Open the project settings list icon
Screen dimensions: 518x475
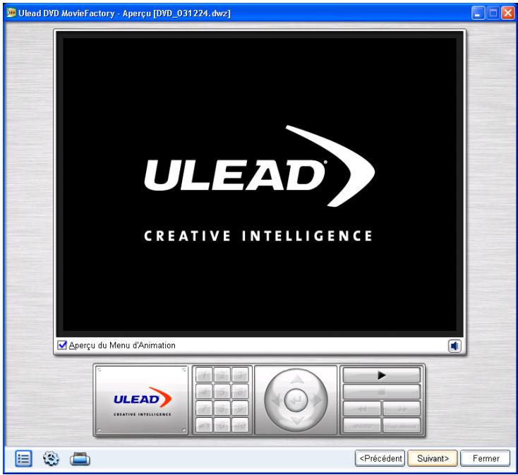pyautogui.click(x=23, y=459)
